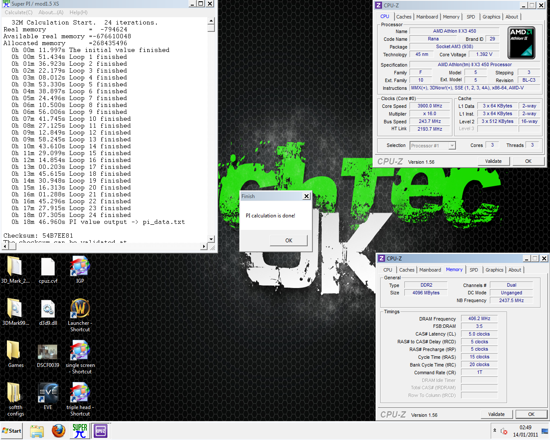The image size is (550, 440).
Task: Switch to CPU-Z taskbar button
Action: [101, 431]
